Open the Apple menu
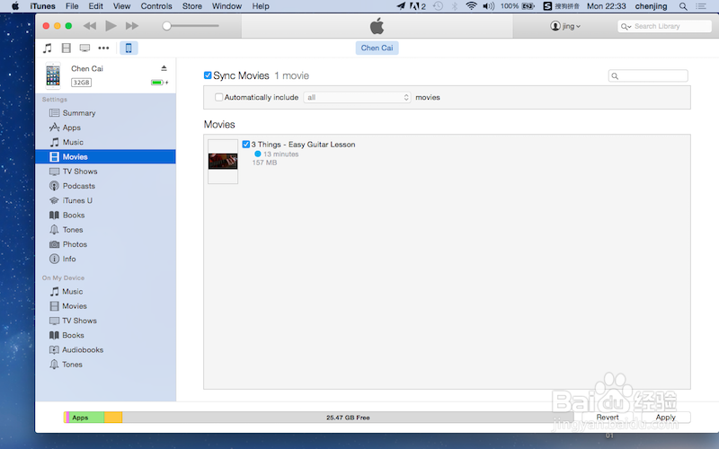 [x=15, y=6]
